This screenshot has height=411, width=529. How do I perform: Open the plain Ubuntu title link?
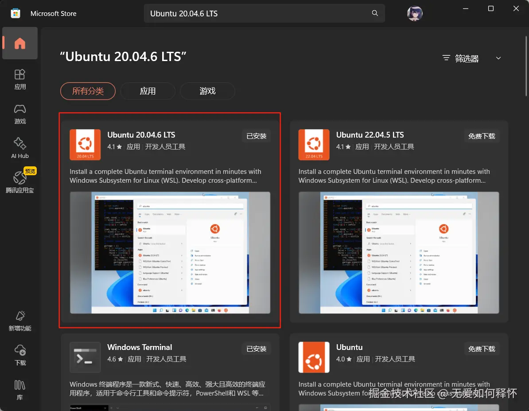coord(349,347)
